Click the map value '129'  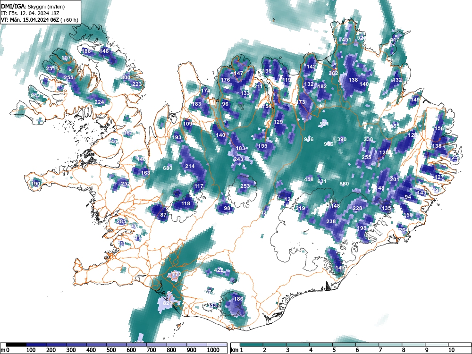pos(278,122)
